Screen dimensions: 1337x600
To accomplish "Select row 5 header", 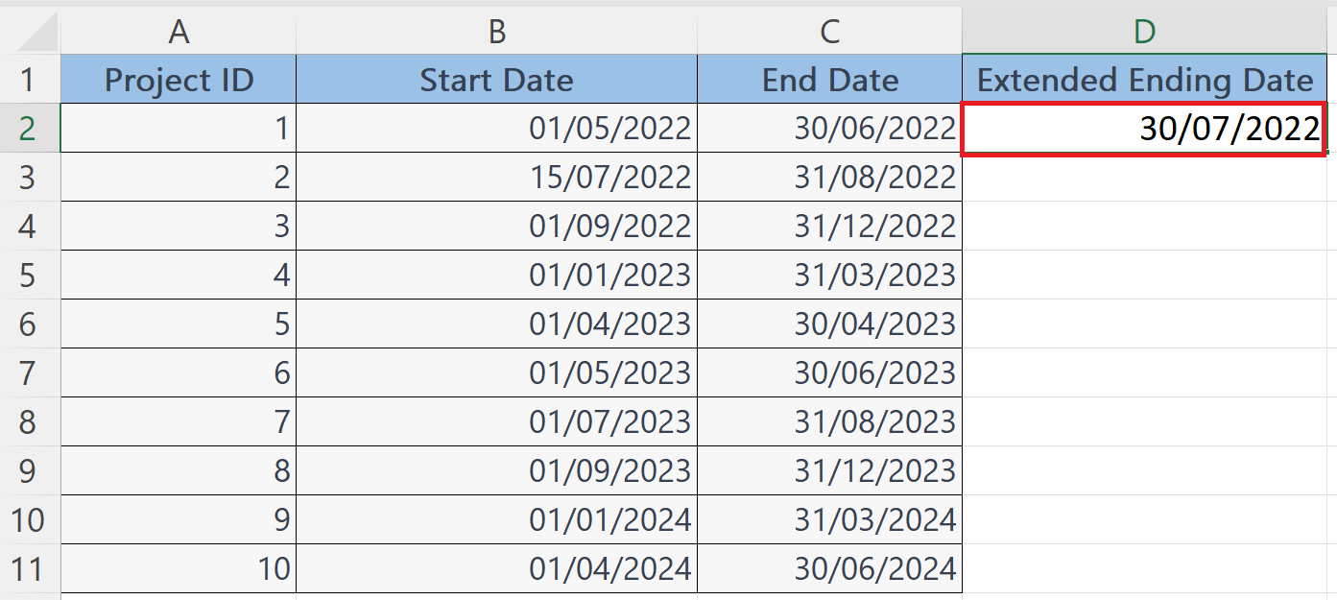I will click(x=30, y=275).
